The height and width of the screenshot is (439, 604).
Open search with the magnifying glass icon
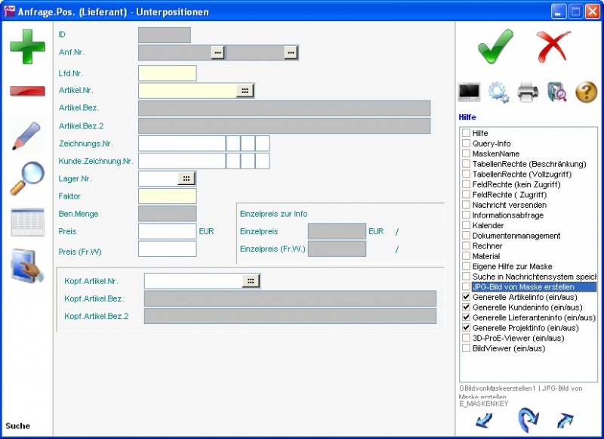(27, 179)
